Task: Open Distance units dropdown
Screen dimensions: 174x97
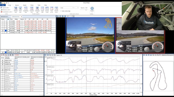Action: click(6, 10)
